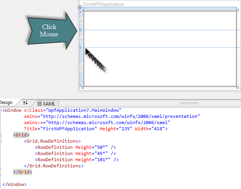Screen dimensions: 241x189
Task: Click the four-arrow move handle on the grid
Action: pyautogui.click(x=80, y=7)
